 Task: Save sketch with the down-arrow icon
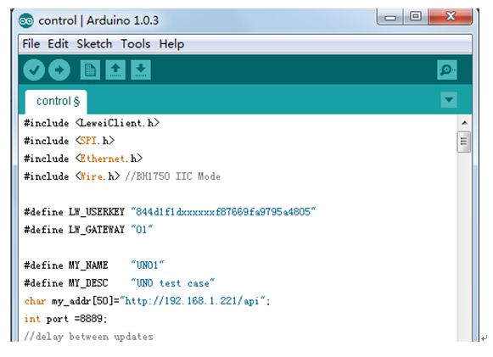point(141,70)
